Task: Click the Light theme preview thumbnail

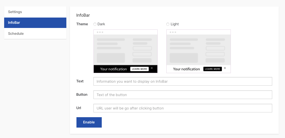Action: click(198, 51)
